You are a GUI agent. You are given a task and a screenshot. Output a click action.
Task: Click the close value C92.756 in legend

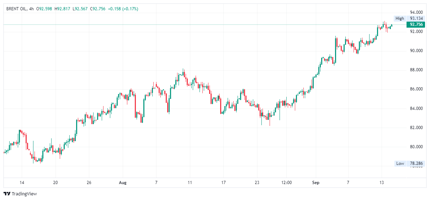click(97, 9)
